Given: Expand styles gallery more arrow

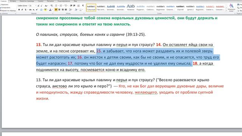Looking at the screenshot, I should [226, 11].
